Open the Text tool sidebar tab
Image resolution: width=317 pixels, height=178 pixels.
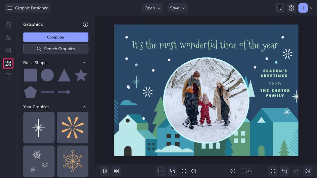(x=8, y=76)
